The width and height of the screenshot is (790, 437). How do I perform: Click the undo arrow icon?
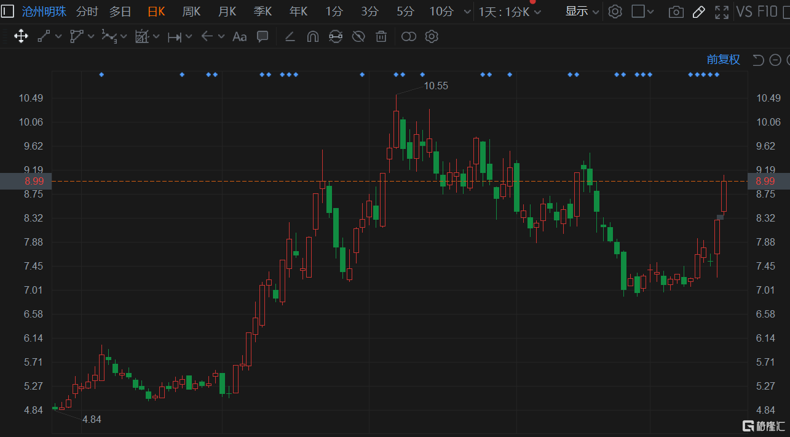pyautogui.click(x=758, y=60)
